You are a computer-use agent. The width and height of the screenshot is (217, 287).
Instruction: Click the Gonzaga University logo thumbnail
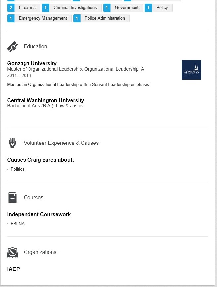coord(191,69)
